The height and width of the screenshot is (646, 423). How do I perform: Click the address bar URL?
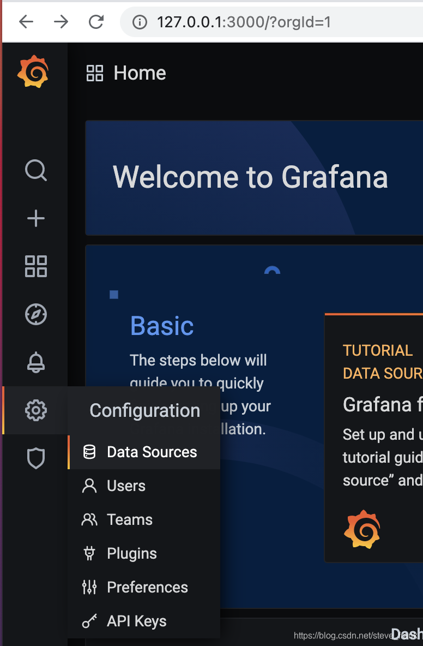point(244,22)
